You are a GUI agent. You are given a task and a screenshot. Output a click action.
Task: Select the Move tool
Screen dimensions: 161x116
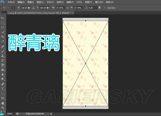pyautogui.click(x=3, y=18)
